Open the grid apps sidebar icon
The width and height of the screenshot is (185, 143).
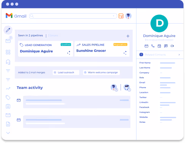[8, 52]
